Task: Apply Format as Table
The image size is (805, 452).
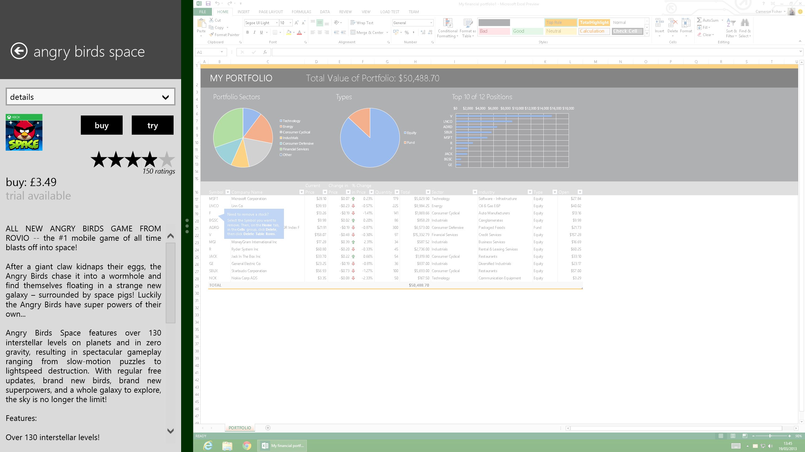Action: 467,28
